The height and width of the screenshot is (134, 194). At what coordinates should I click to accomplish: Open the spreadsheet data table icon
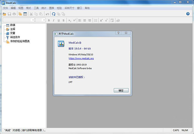pyautogui.click(x=25, y=14)
